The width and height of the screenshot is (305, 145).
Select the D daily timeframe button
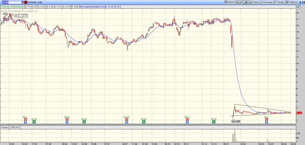(x=246, y=2)
